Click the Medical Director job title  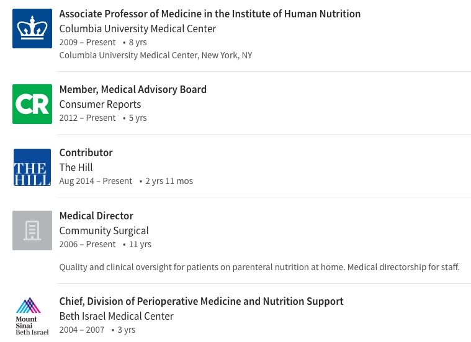96,216
